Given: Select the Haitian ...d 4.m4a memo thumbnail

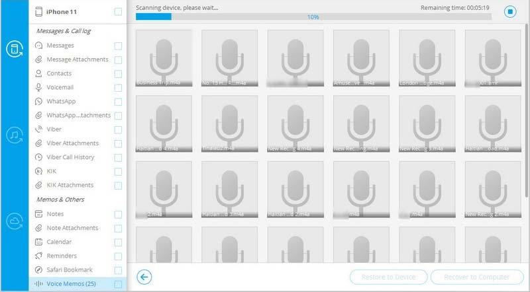Looking at the screenshot, I should pos(164,124).
